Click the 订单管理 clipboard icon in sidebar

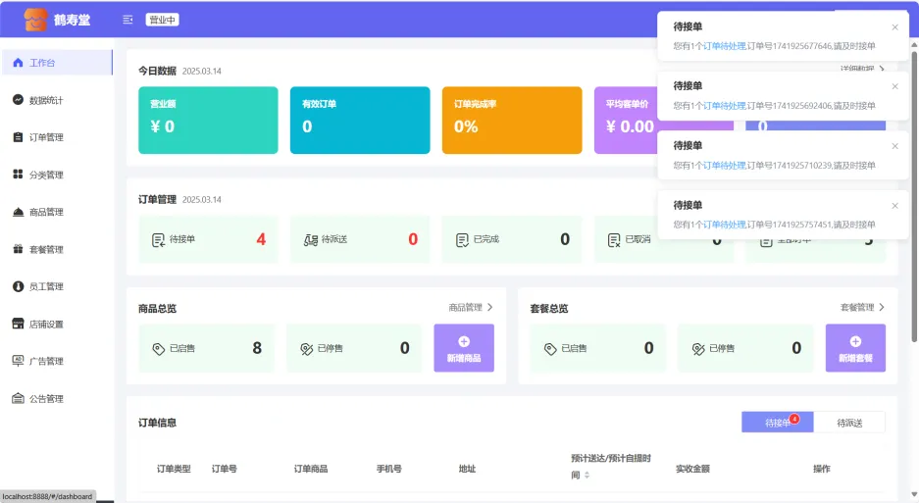[18, 137]
